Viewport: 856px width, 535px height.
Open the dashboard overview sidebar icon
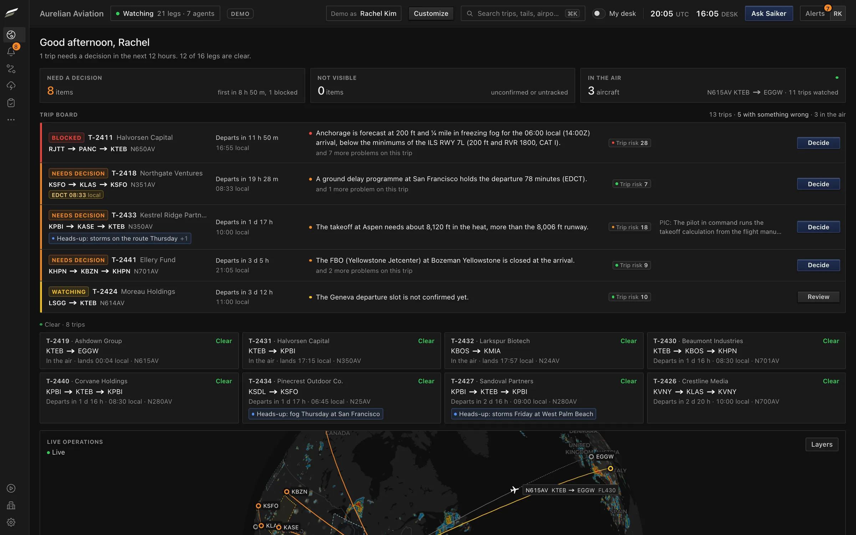pos(11,35)
